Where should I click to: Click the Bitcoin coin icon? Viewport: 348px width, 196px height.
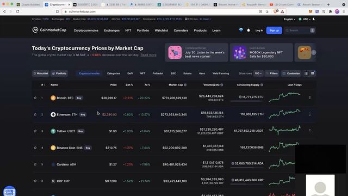tap(53, 98)
